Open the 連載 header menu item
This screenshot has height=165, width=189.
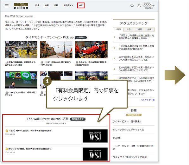(x=47, y=5)
